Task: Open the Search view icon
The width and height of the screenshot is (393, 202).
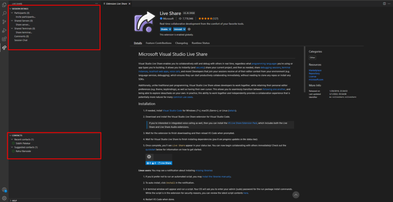Action: click(4, 13)
